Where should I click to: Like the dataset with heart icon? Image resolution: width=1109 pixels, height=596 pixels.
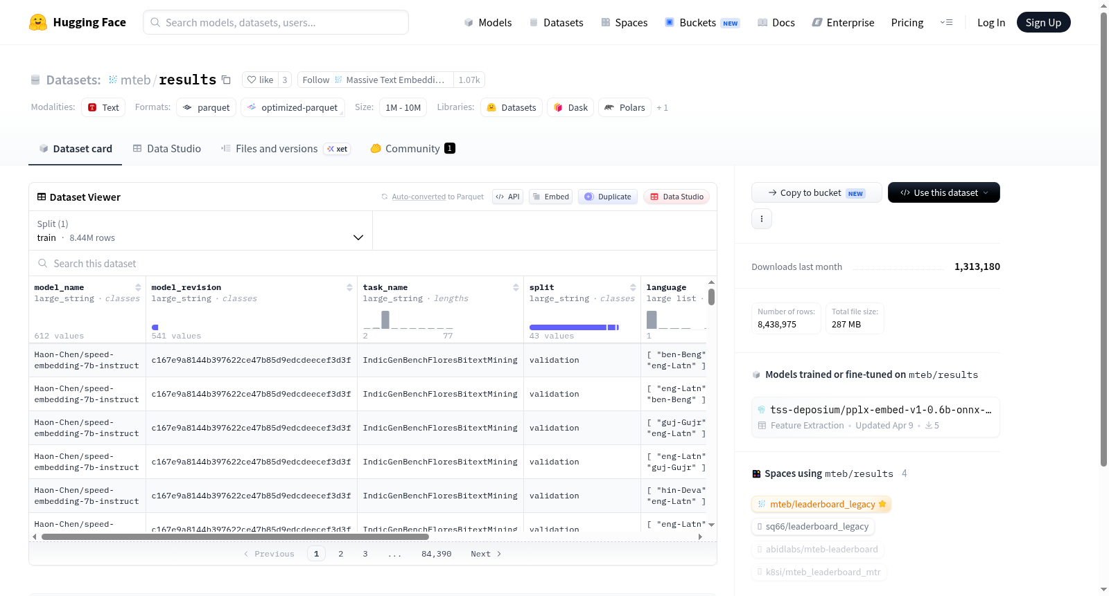[x=260, y=80]
